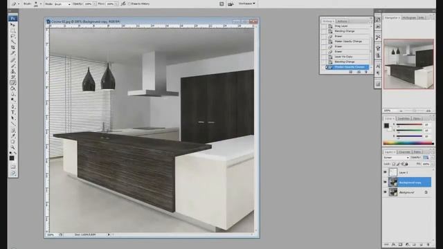Viewport: 443px width, 249px height.
Task: Open the Screen blend mode dropdown
Action: [x=396, y=158]
